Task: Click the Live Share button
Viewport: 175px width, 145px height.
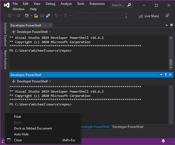Action: point(149,16)
